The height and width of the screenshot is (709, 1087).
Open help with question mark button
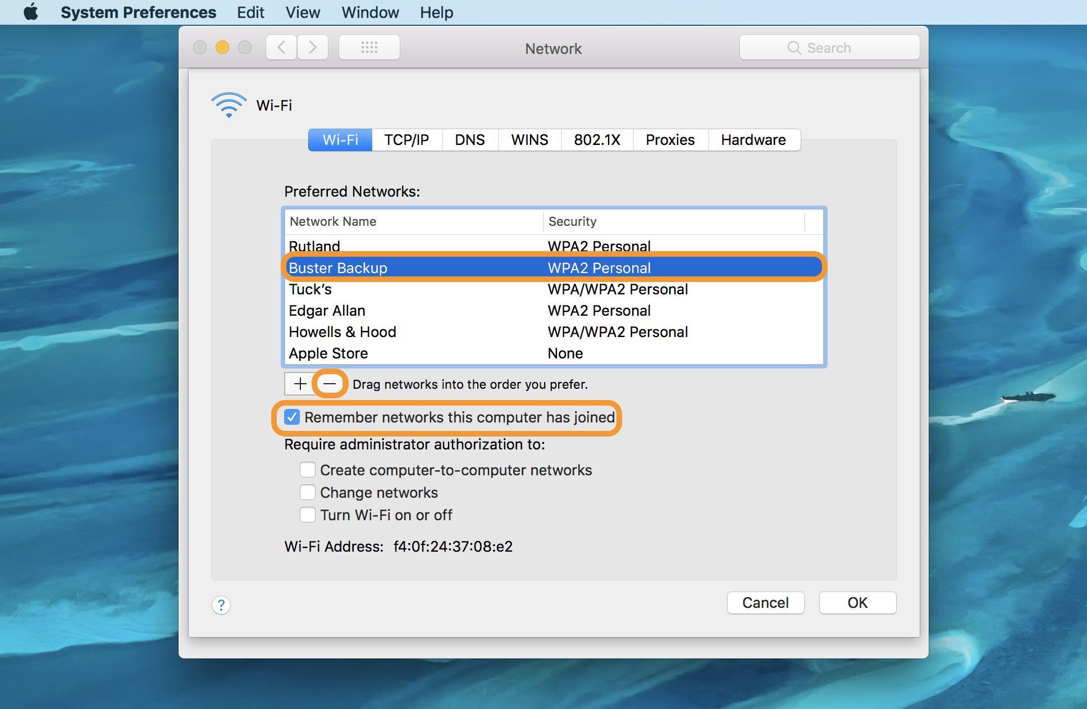(221, 605)
